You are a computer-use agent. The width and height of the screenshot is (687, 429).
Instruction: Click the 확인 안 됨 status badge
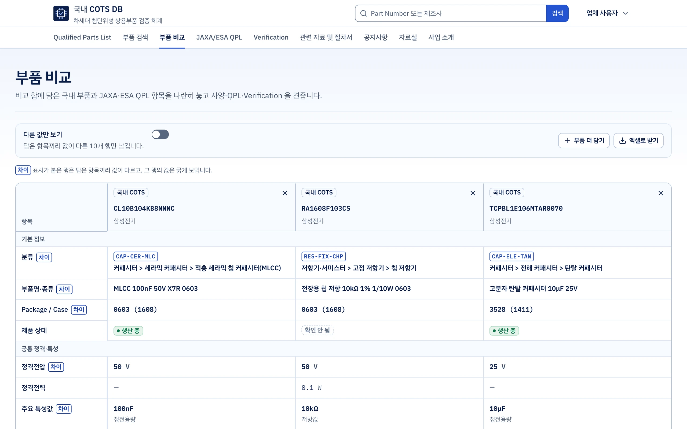(x=317, y=330)
